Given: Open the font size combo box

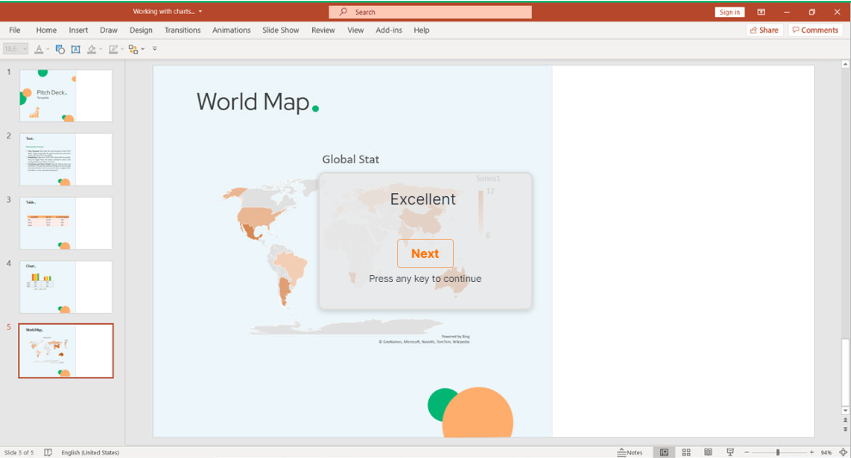Looking at the screenshot, I should click(x=15, y=49).
